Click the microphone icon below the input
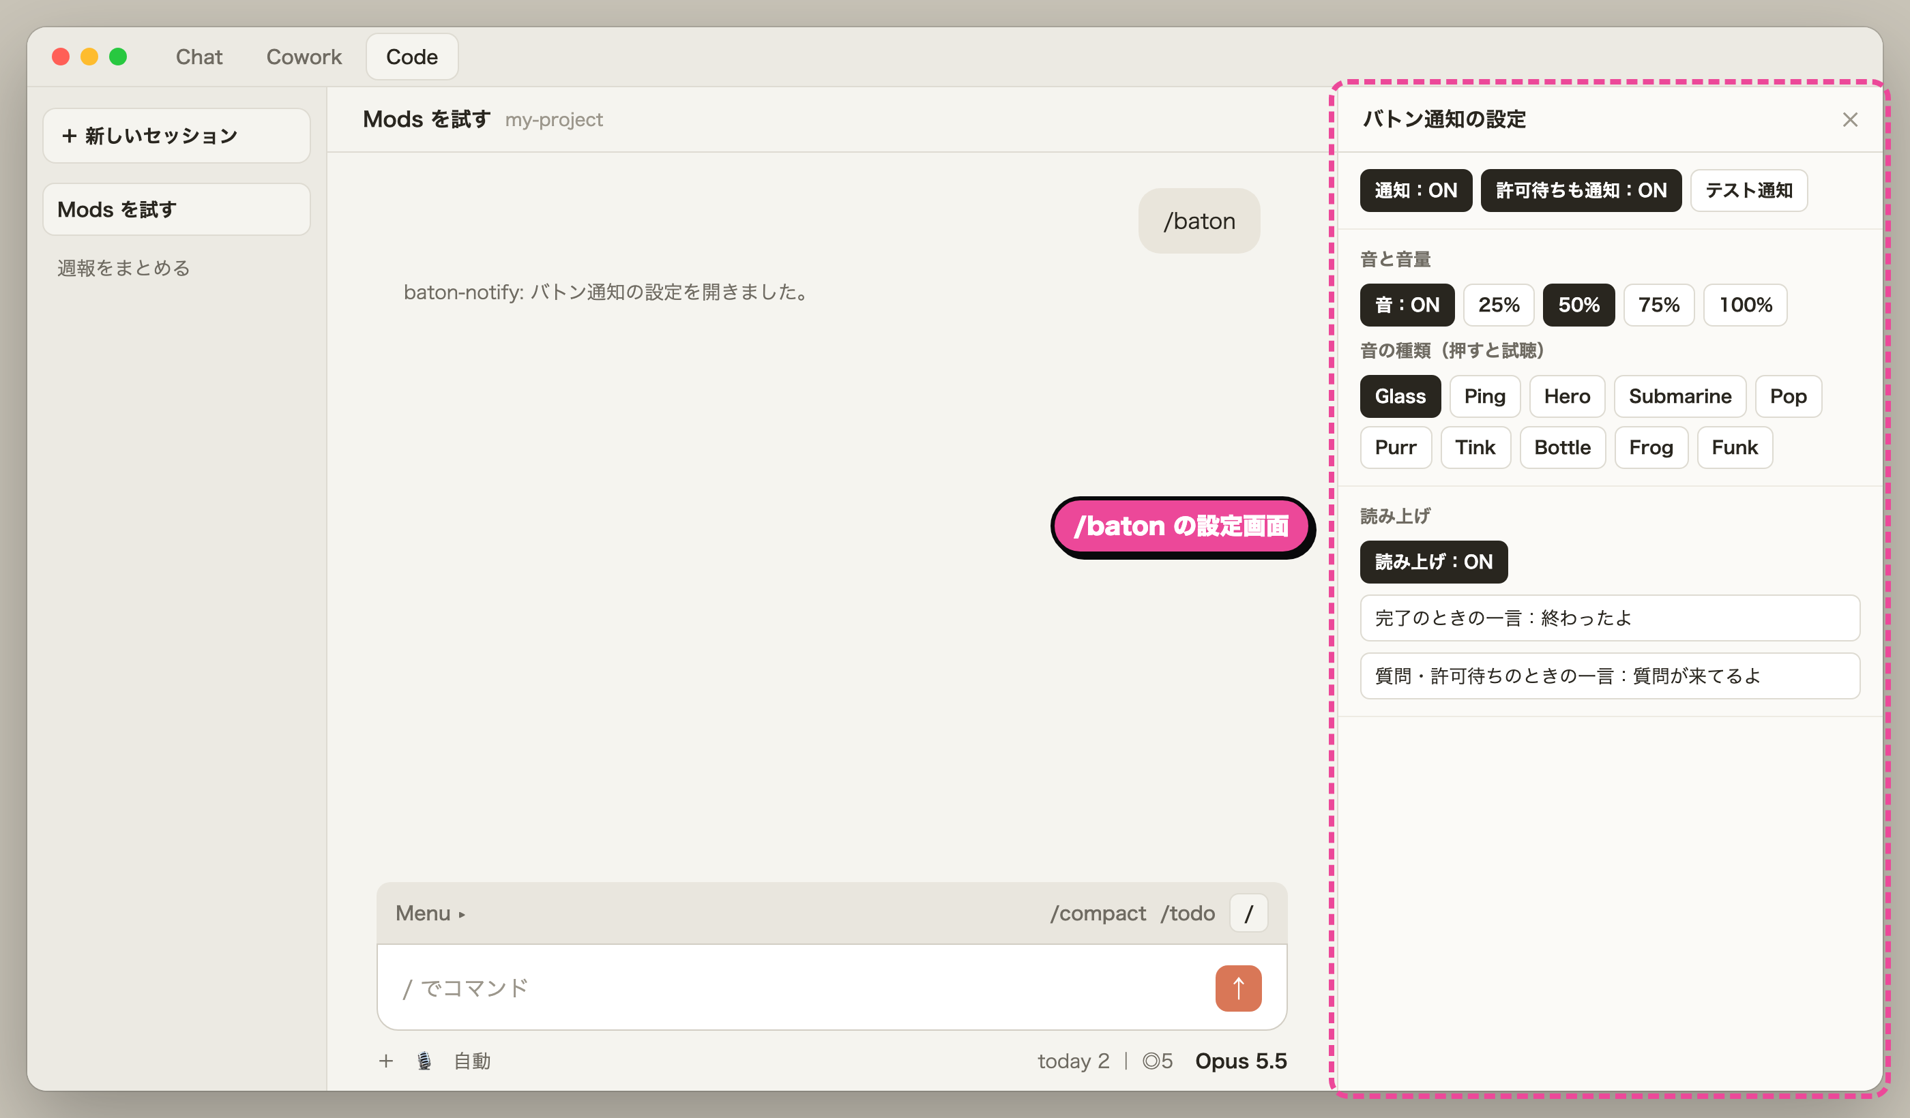This screenshot has height=1118, width=1910. 424,1061
